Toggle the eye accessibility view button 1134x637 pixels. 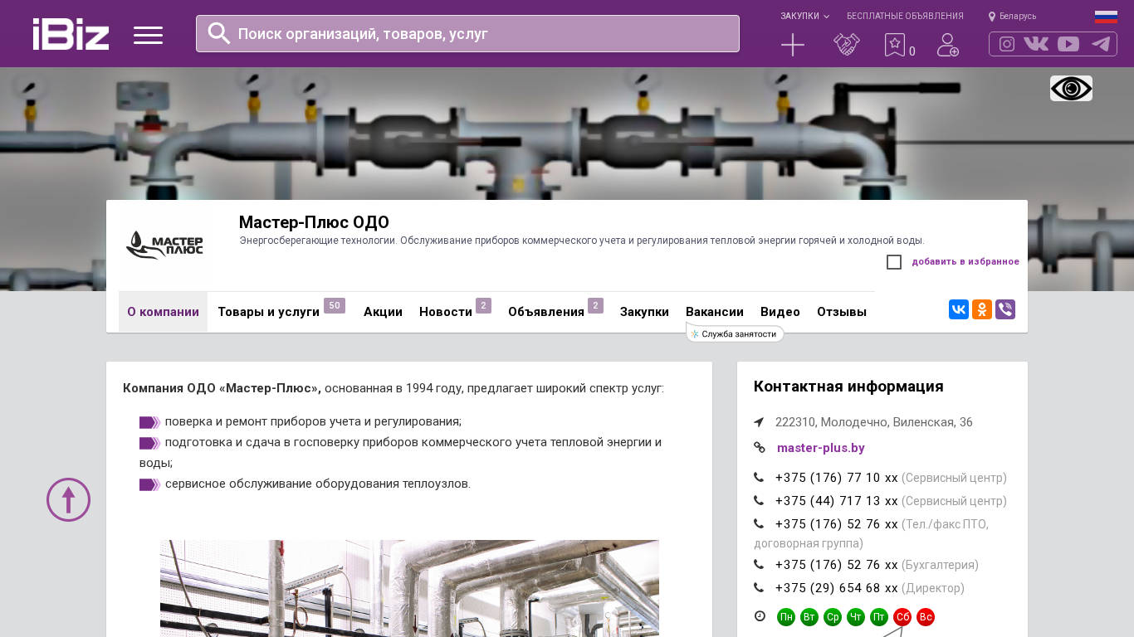(x=1071, y=89)
